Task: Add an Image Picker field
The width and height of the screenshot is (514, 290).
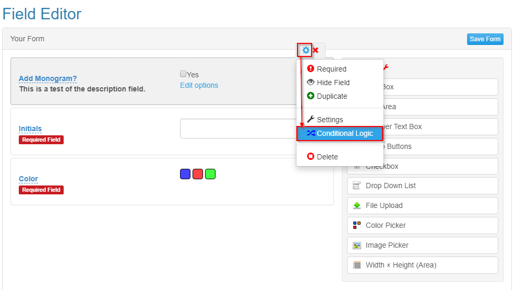Action: (x=423, y=246)
